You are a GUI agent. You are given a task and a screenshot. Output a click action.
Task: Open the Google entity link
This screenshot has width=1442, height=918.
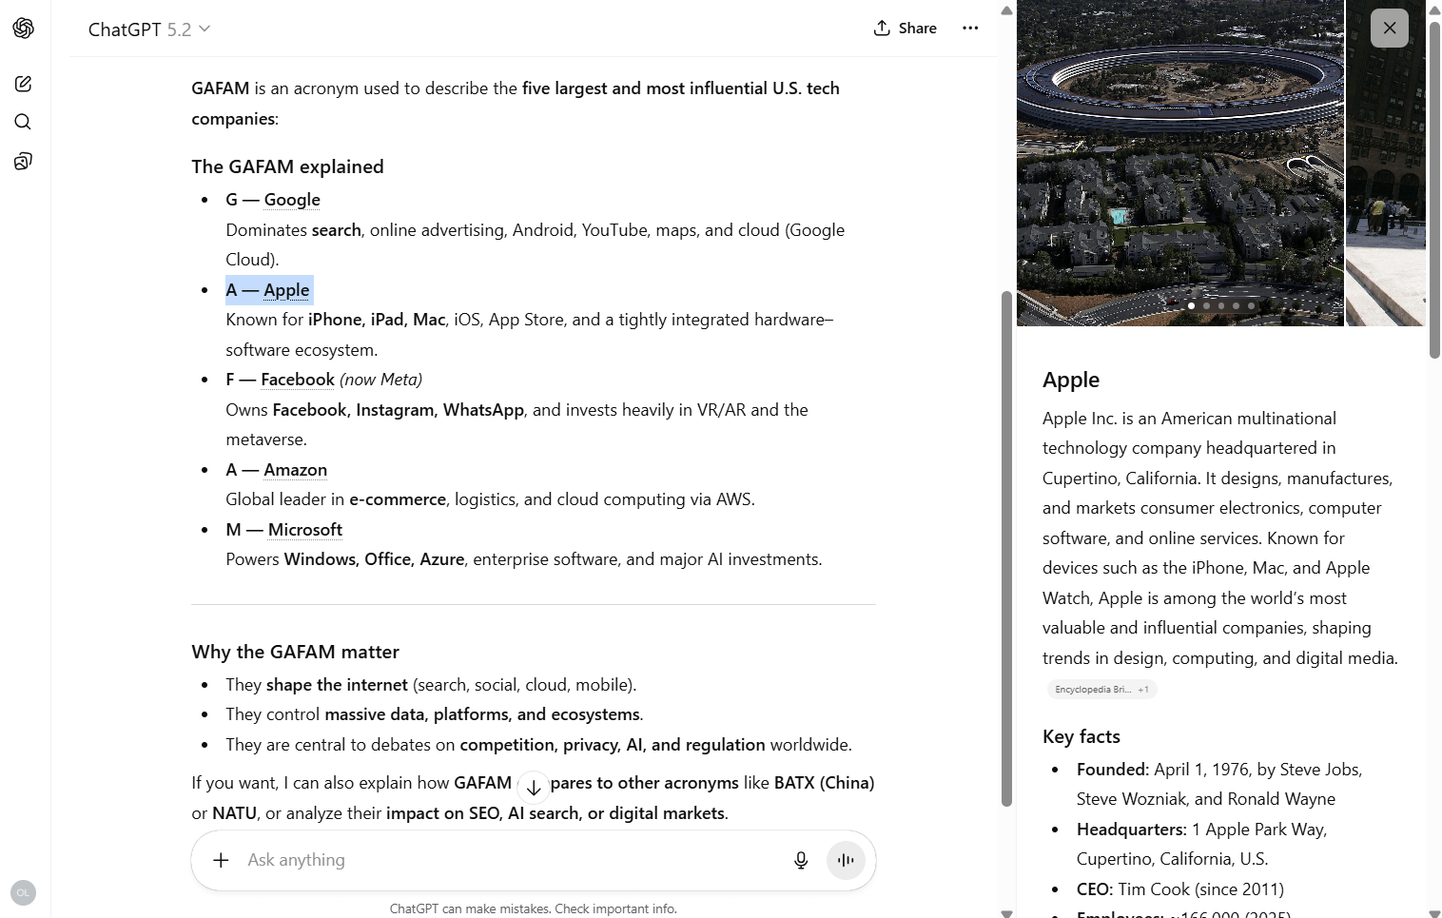pyautogui.click(x=292, y=200)
